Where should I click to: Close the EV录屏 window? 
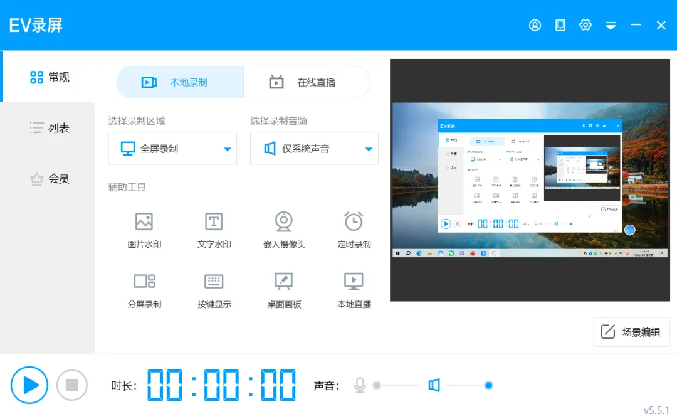click(661, 26)
